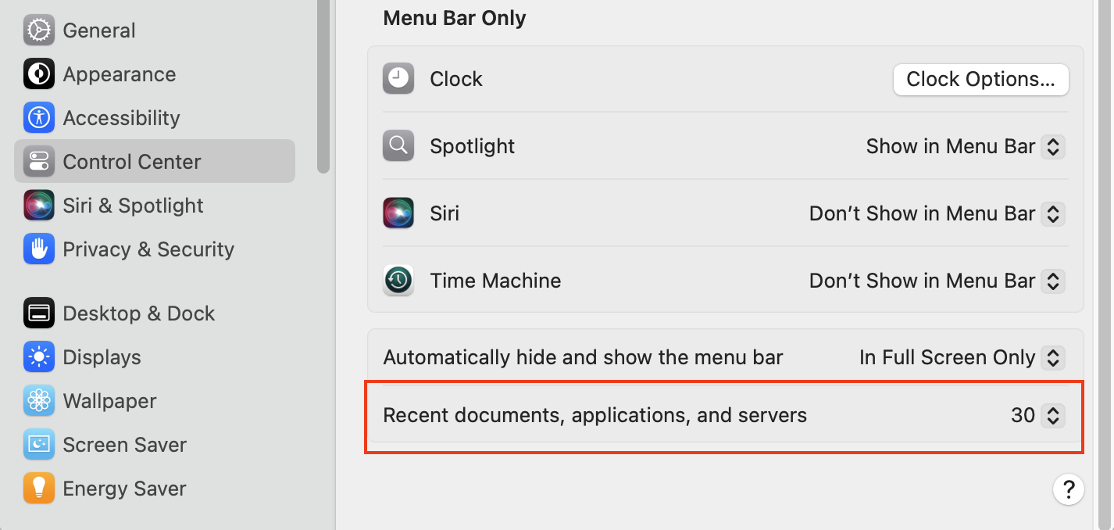Click 'Automatically hide and show the menu bar' text
The width and height of the screenshot is (1114, 530).
583,357
